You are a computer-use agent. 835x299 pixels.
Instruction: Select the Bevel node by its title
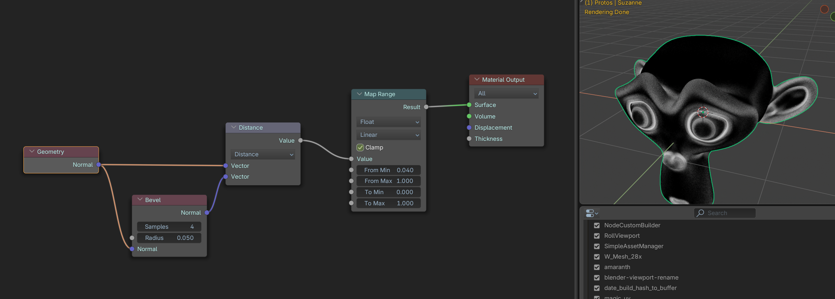153,200
